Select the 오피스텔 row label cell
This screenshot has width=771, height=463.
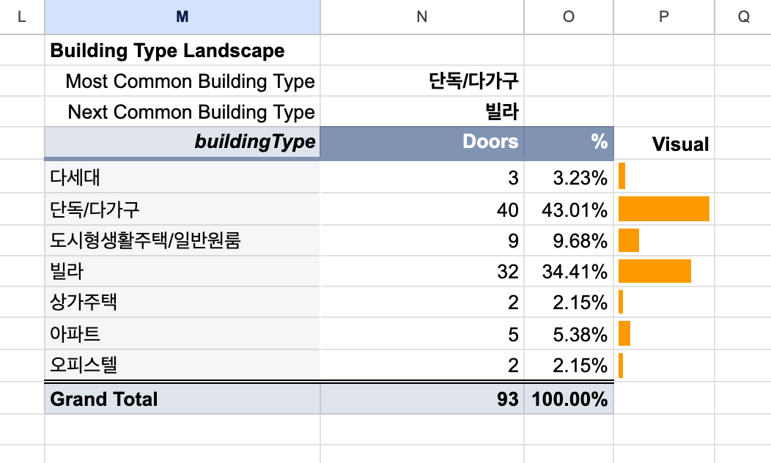point(182,365)
